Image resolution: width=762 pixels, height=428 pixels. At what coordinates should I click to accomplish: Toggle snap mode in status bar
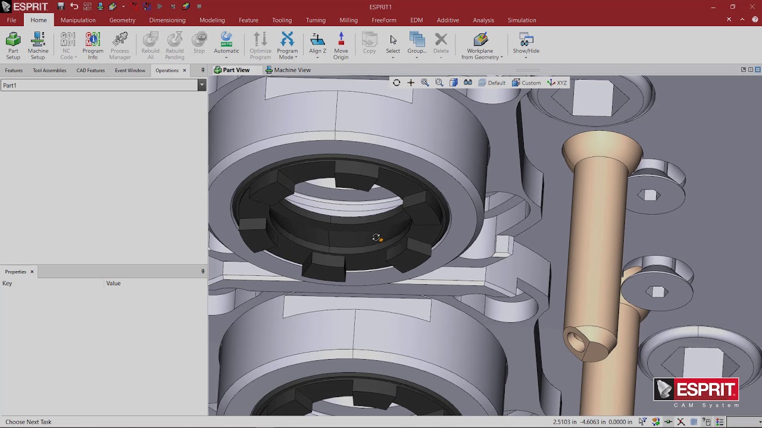coord(669,421)
